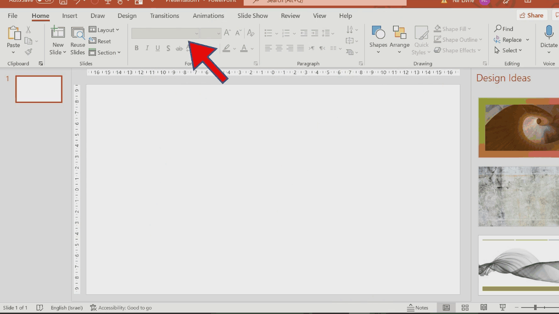Click the Notes button on status bar
Viewport: 559px width, 314px height.
click(418, 307)
